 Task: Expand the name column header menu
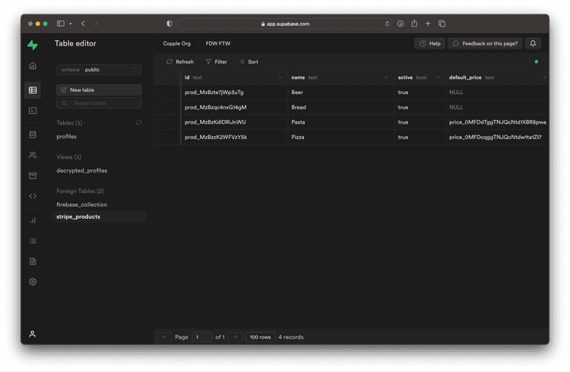coord(386,77)
